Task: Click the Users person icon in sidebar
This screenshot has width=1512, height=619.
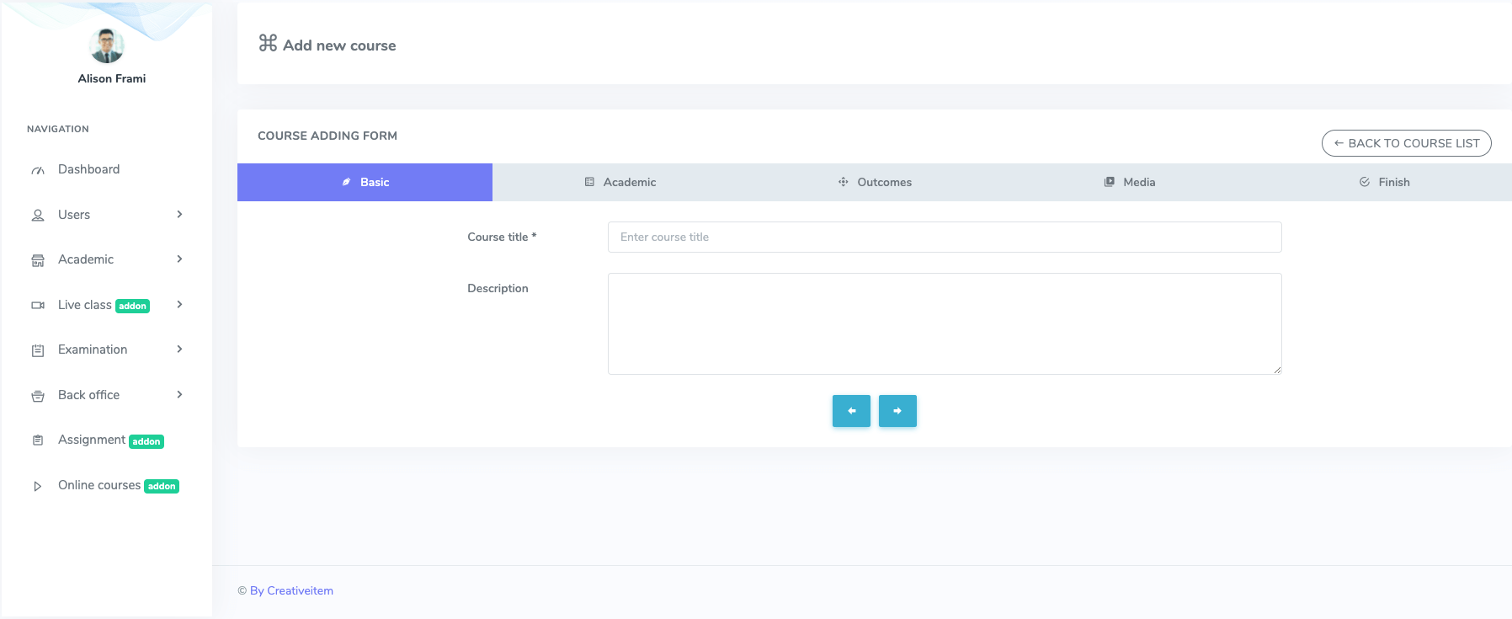Action: pyautogui.click(x=38, y=216)
